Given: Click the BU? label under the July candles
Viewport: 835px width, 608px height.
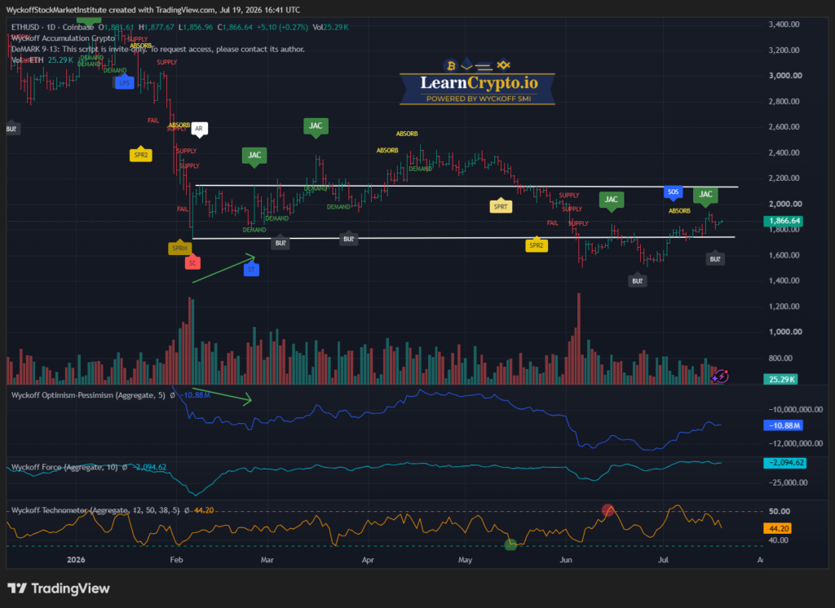Looking at the screenshot, I should point(715,258).
